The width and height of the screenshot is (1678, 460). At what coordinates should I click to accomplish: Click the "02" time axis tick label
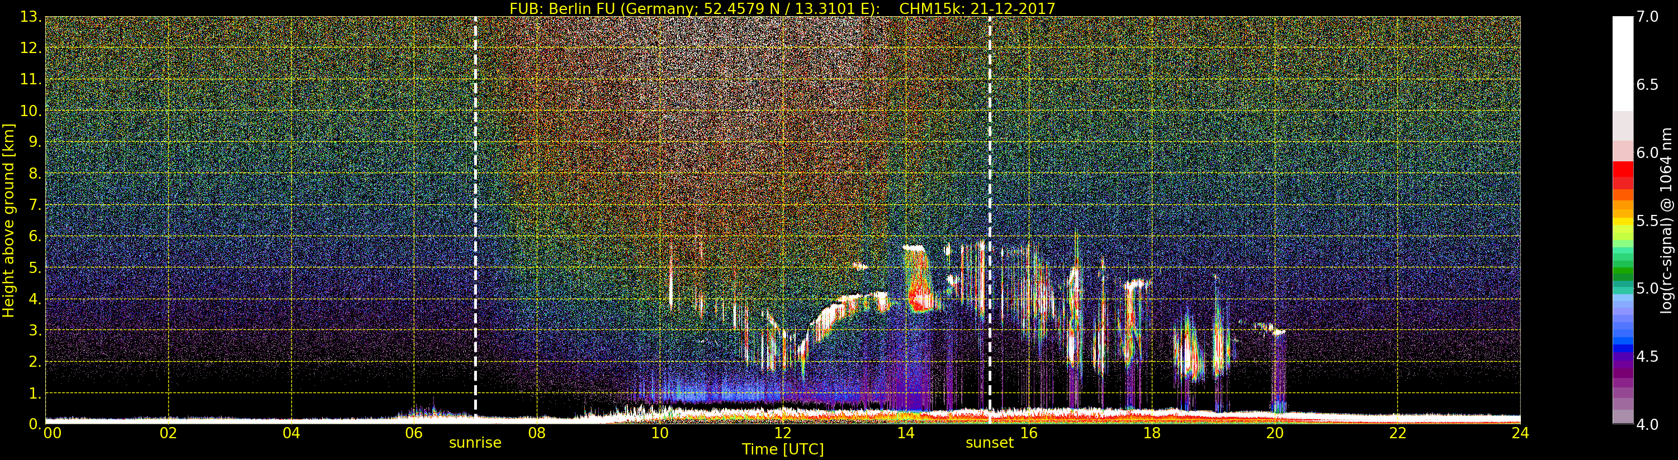tap(168, 433)
